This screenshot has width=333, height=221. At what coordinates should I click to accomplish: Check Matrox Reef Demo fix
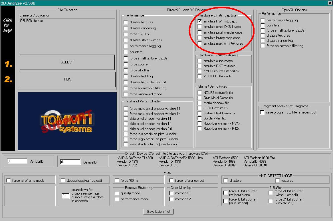[x=200, y=113]
